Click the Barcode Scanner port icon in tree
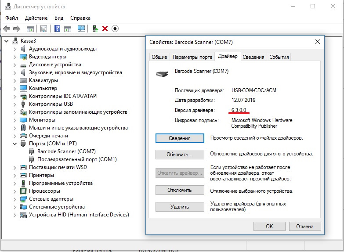 pyautogui.click(x=32, y=151)
